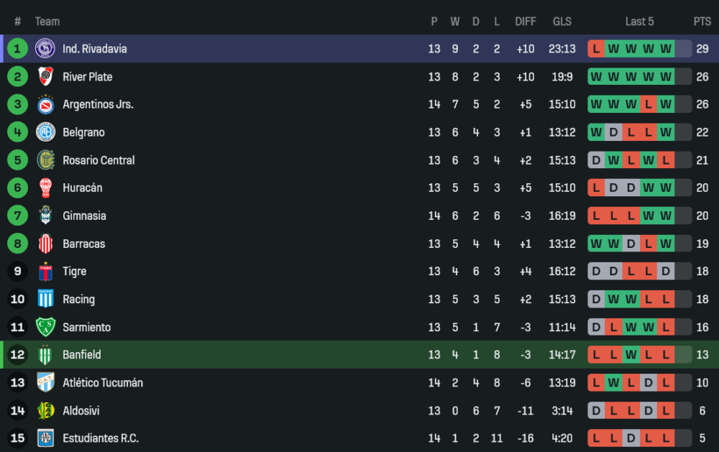Open the Gimnasia team link
The width and height of the screenshot is (719, 452).
(84, 216)
